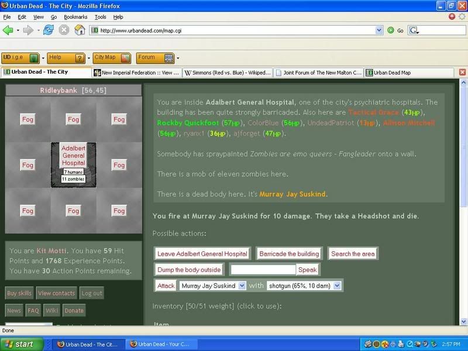
Task: Open the Home page icon
Action: coord(80,30)
